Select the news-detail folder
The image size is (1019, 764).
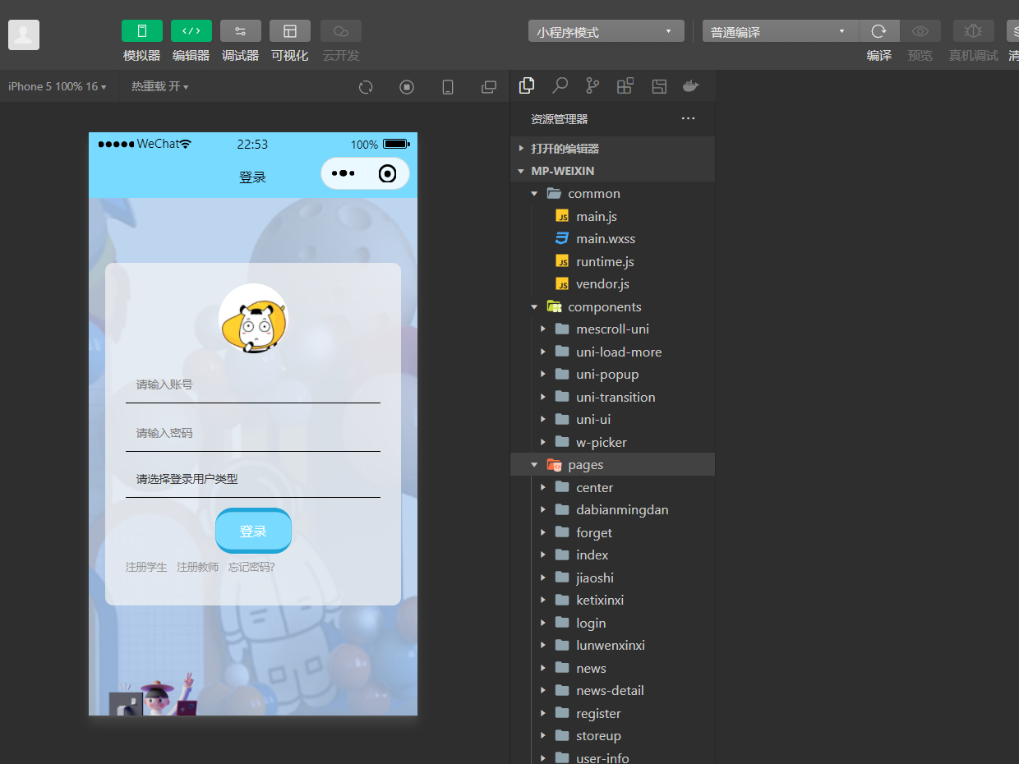pyautogui.click(x=612, y=691)
